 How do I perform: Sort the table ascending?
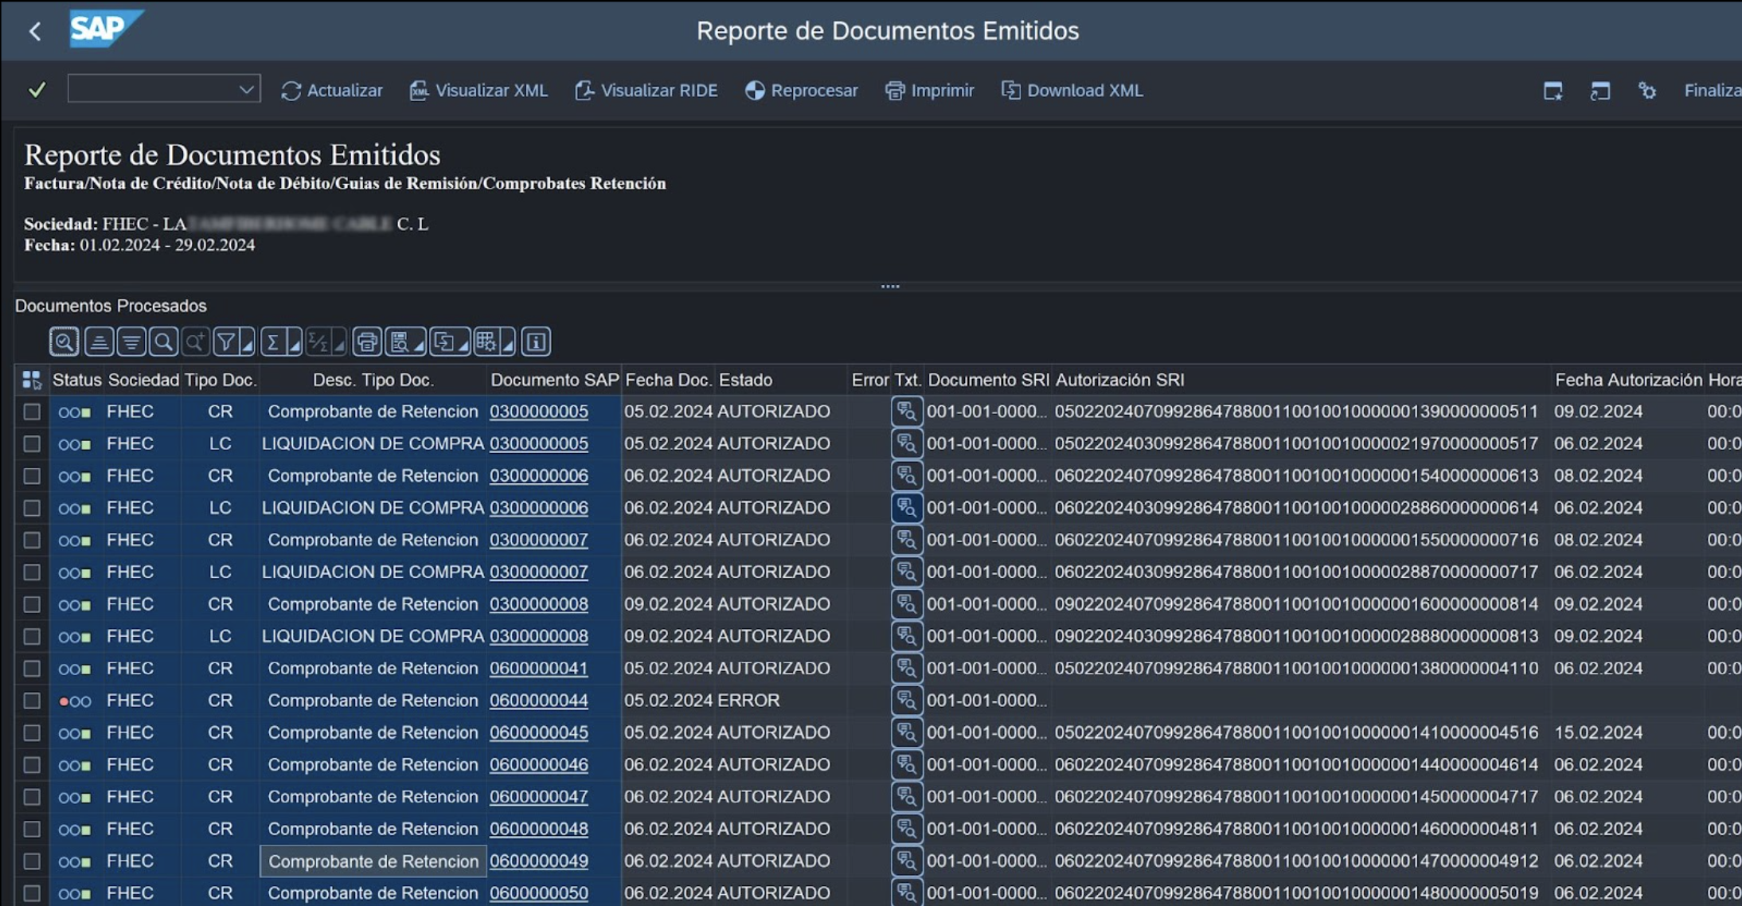[x=99, y=342]
